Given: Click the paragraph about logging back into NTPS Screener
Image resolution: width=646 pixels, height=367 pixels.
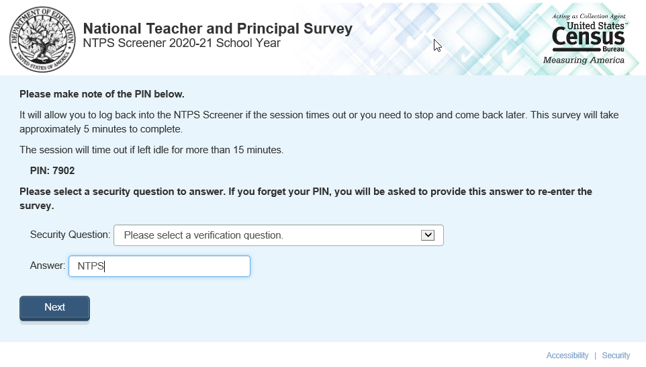Looking at the screenshot, I should 319,122.
